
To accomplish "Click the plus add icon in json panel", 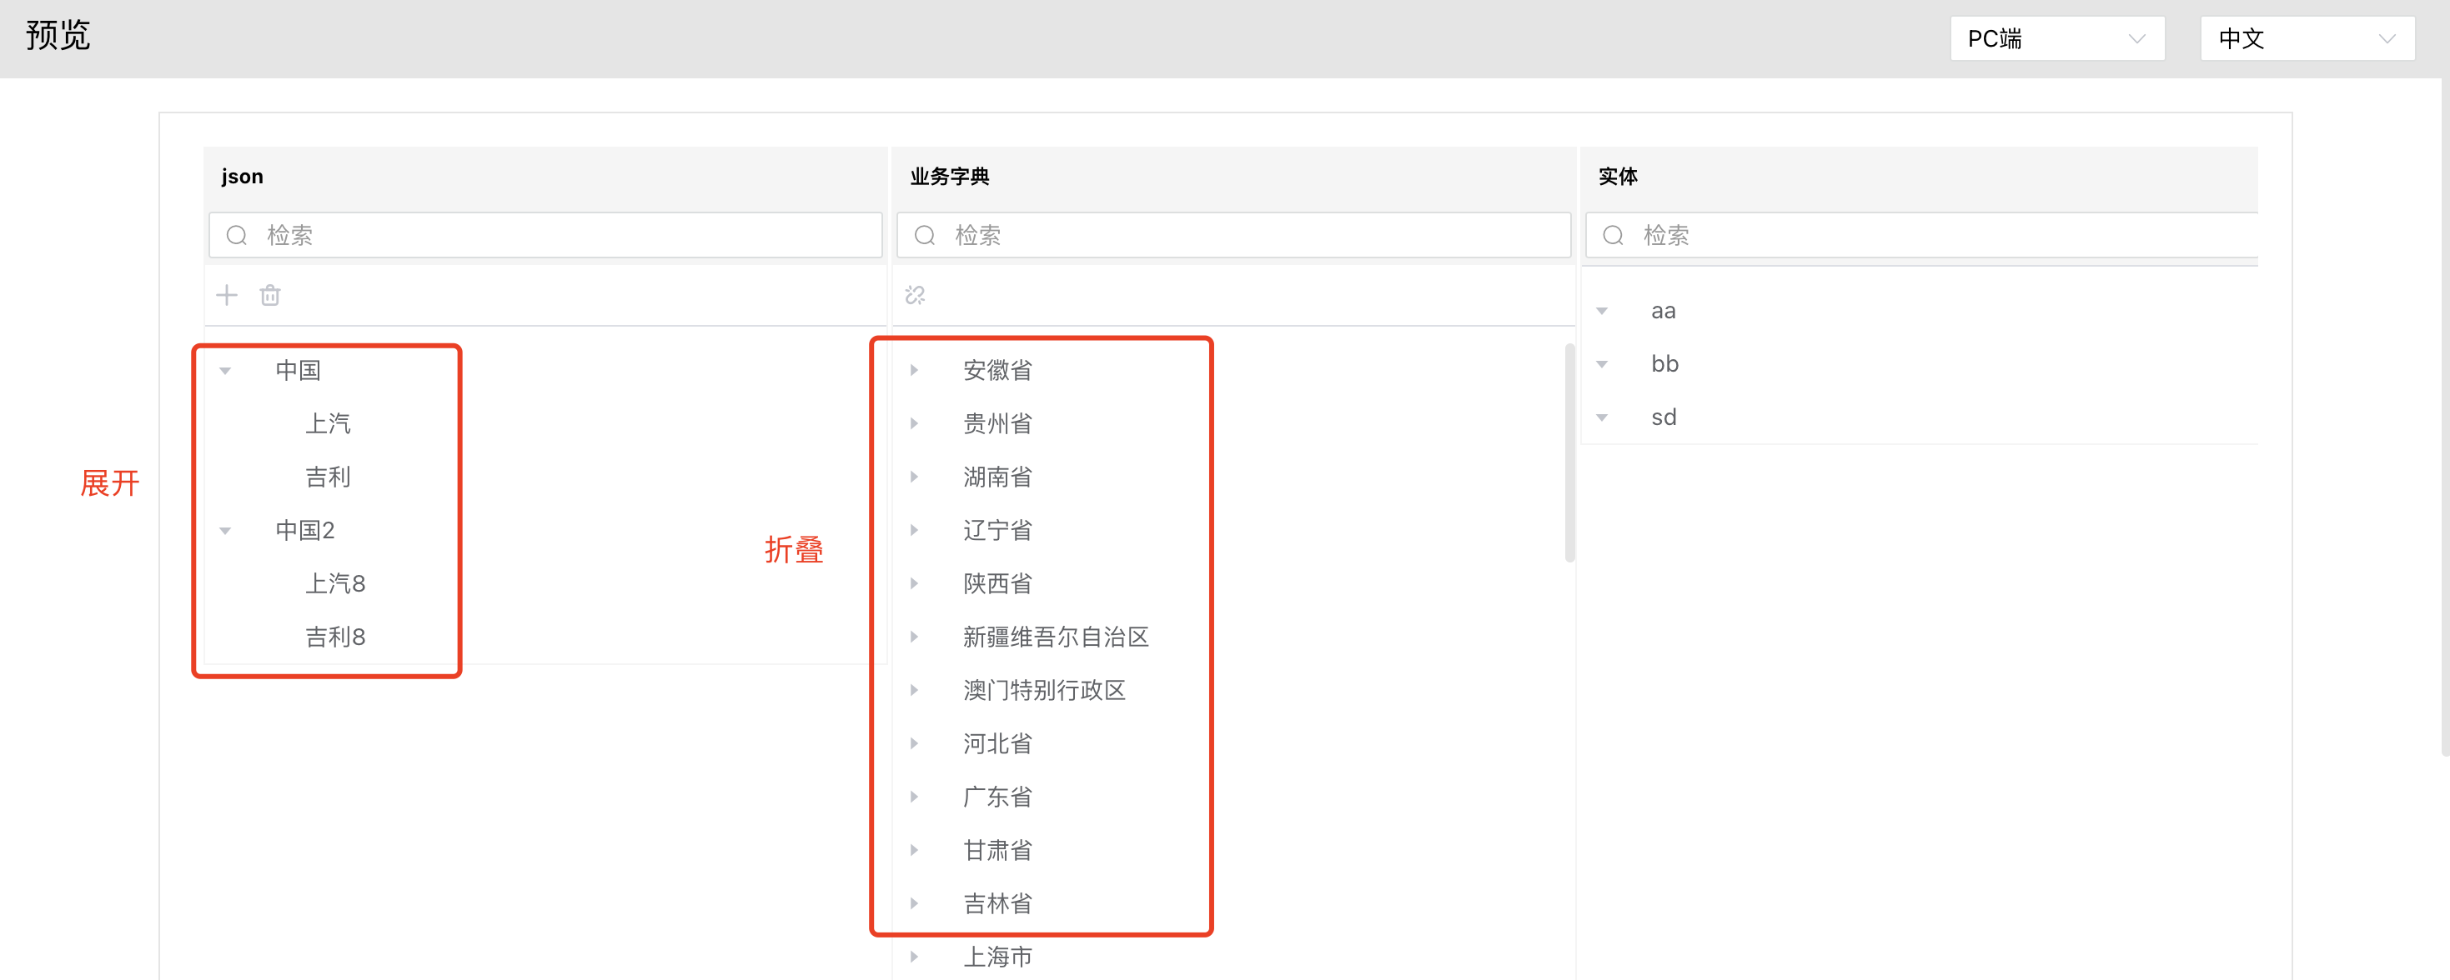I will [x=226, y=295].
